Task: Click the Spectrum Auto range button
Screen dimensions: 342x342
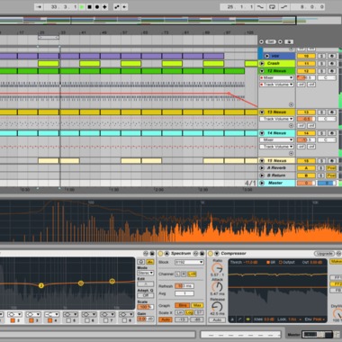Action: [x=165, y=320]
